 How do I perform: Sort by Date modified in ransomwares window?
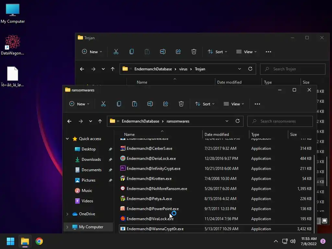point(217,135)
